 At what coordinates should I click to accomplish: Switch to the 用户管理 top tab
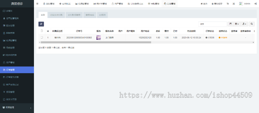tap(117, 4)
